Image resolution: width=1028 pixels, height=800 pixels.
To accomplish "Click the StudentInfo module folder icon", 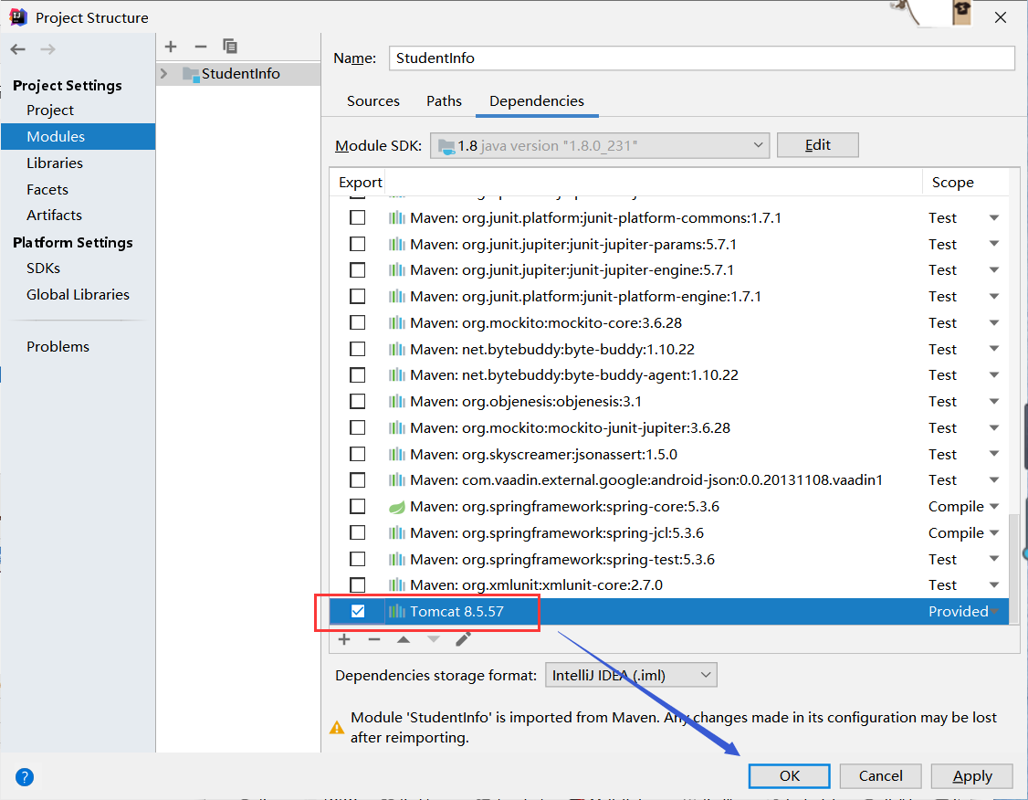I will [191, 74].
